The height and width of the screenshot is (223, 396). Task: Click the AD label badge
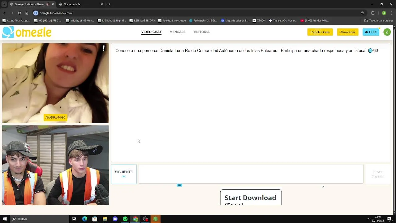[179, 185]
